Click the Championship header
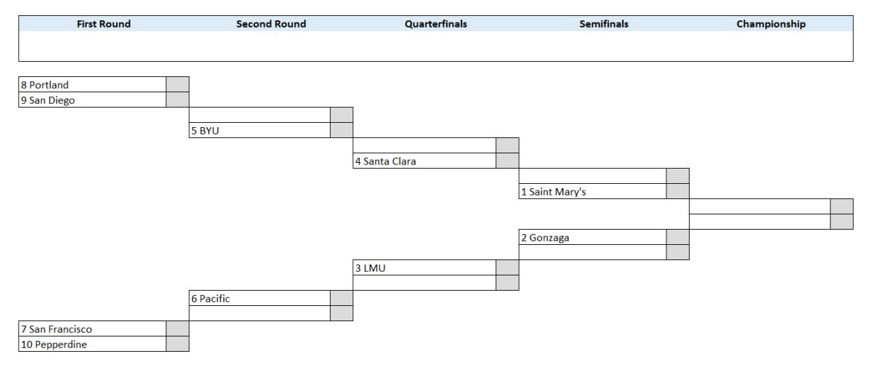872x367 pixels. (x=770, y=24)
